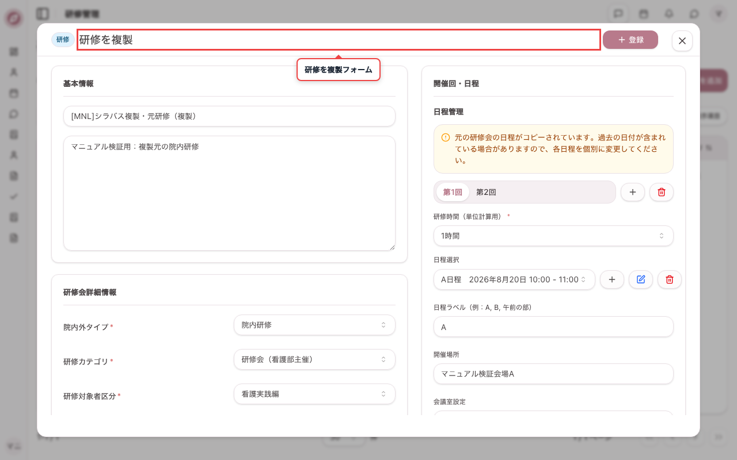Click the 登録 button to register the duplicated training
Image resolution: width=737 pixels, height=460 pixels.
coord(630,40)
